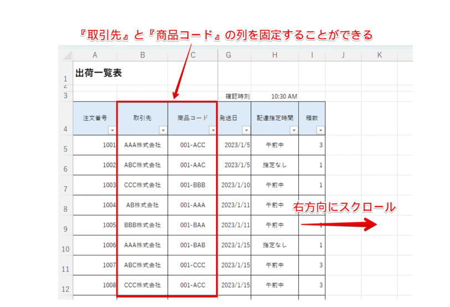Open the 配達指定時間 filter dropdown
450x307 pixels.
pos(294,130)
